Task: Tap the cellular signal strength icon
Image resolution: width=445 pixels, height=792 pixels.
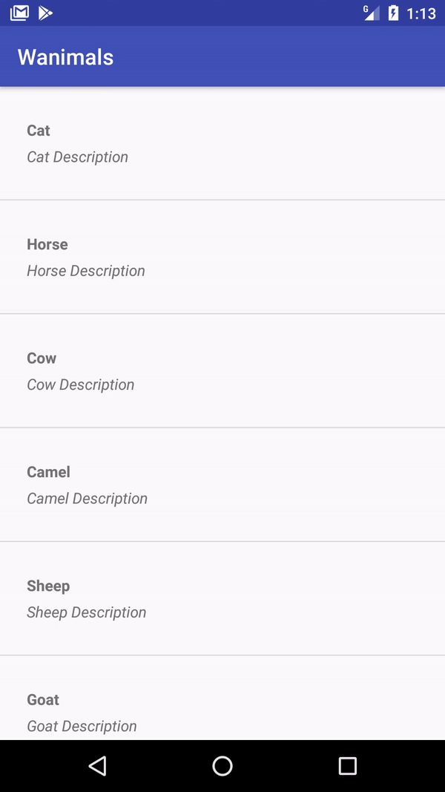Action: (372, 13)
